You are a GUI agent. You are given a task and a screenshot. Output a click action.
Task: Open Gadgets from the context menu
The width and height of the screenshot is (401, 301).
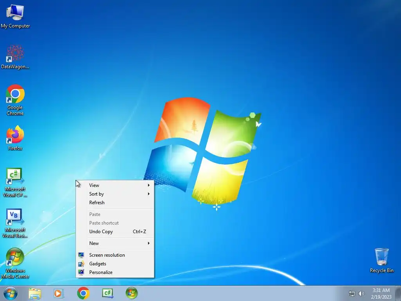tap(115, 264)
